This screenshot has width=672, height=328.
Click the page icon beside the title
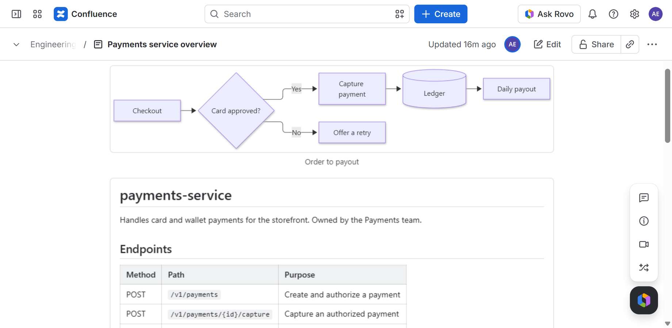click(98, 44)
